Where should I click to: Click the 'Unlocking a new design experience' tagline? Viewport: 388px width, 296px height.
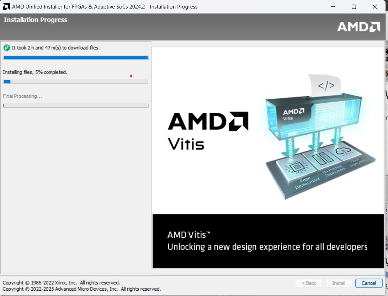267,247
